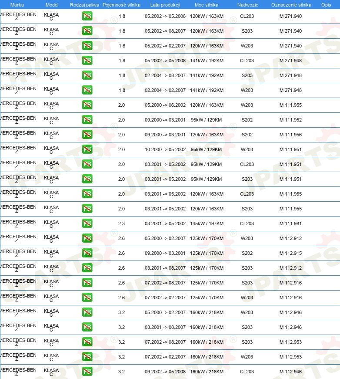Click the Moc silnika column header
340x379 pixels.
pos(207,5)
